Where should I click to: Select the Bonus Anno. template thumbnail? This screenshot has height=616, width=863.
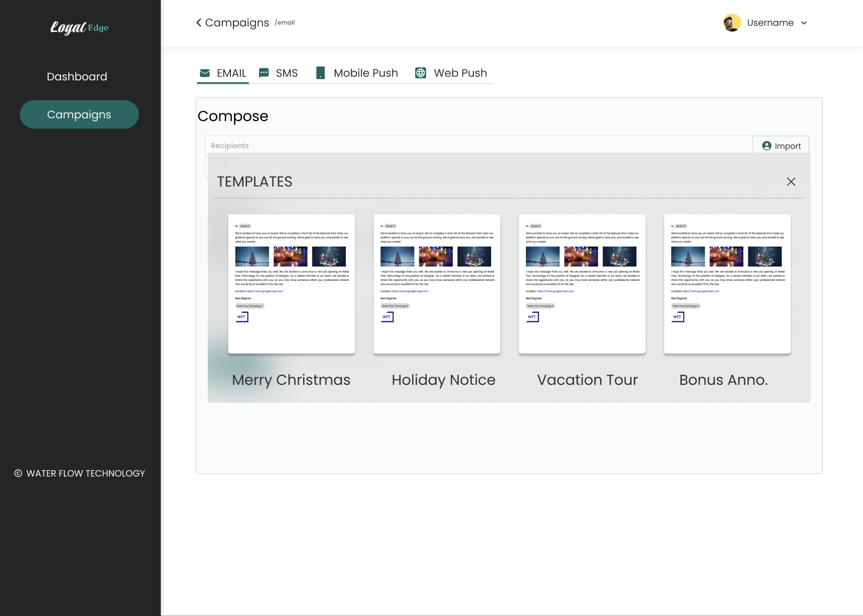point(727,284)
